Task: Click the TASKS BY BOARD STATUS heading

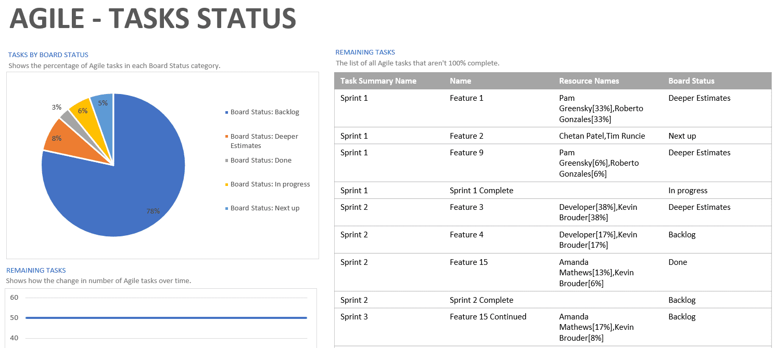Action: point(48,55)
